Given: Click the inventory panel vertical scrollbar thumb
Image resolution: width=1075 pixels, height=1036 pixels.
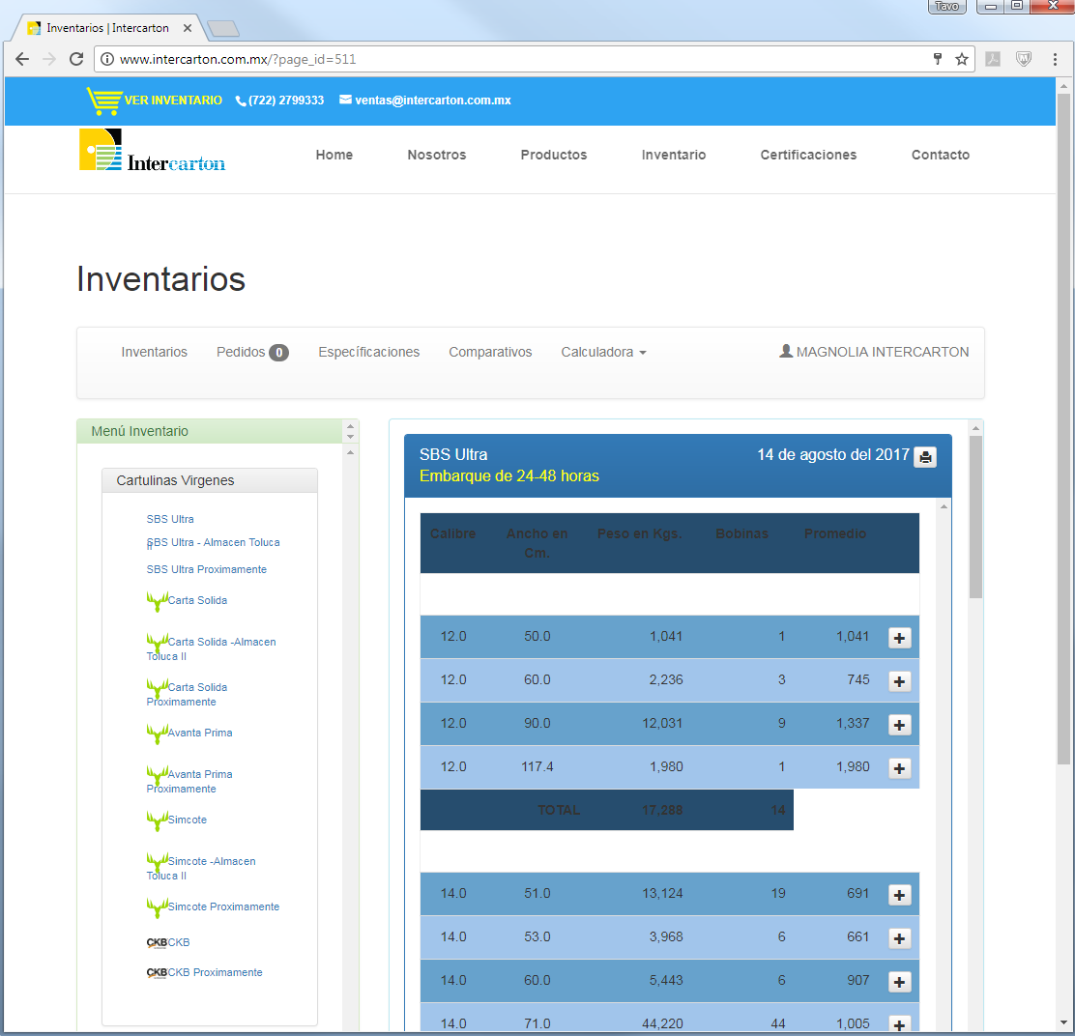Looking at the screenshot, I should click(975, 517).
